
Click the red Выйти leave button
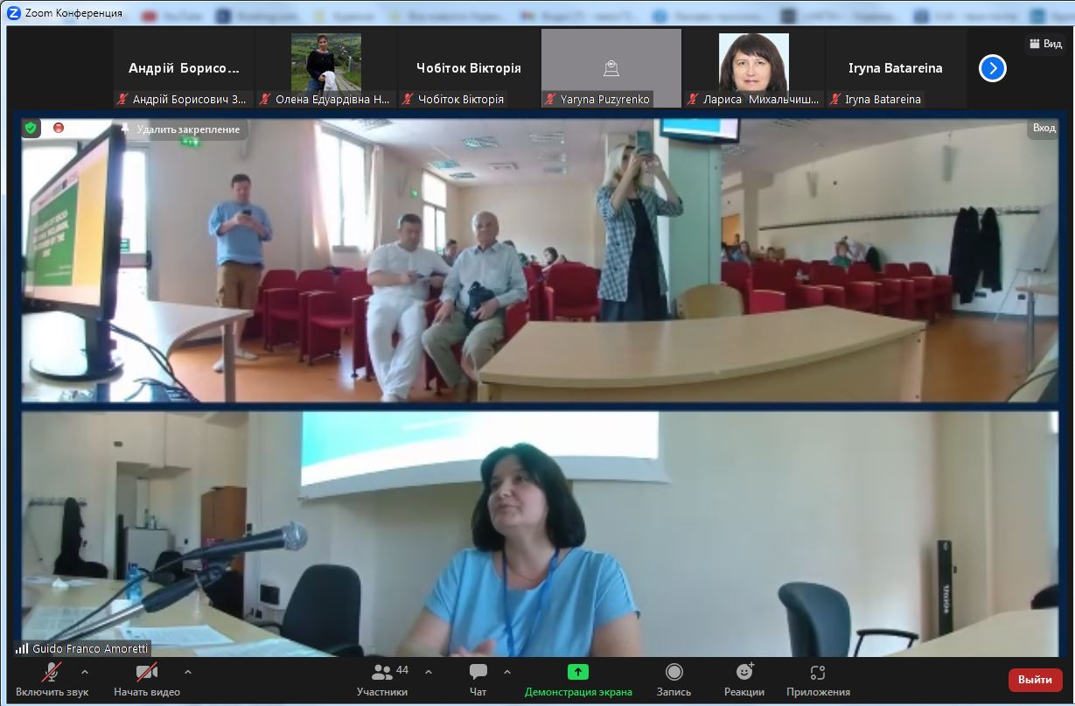[x=1035, y=680]
